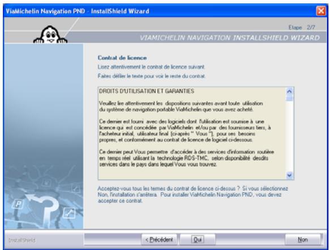Click the Non button to decline
The image size is (329, 250).
point(302,239)
